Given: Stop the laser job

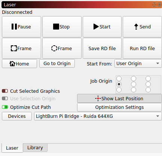Looking at the screenshot, I should pos(62,27).
